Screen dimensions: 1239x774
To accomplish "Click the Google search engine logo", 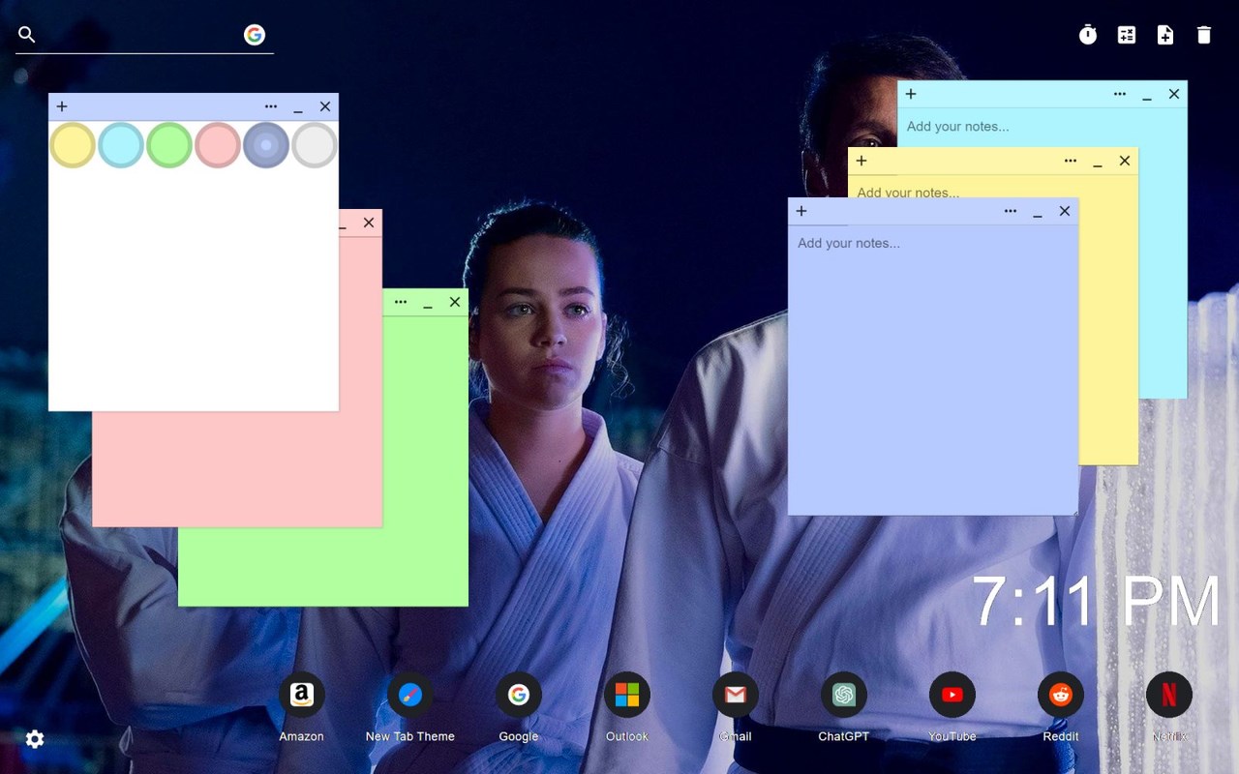I will (255, 35).
